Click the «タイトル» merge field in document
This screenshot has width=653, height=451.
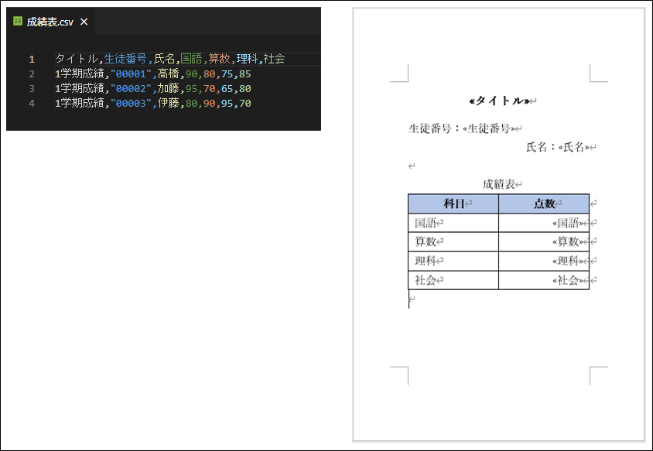pyautogui.click(x=499, y=101)
